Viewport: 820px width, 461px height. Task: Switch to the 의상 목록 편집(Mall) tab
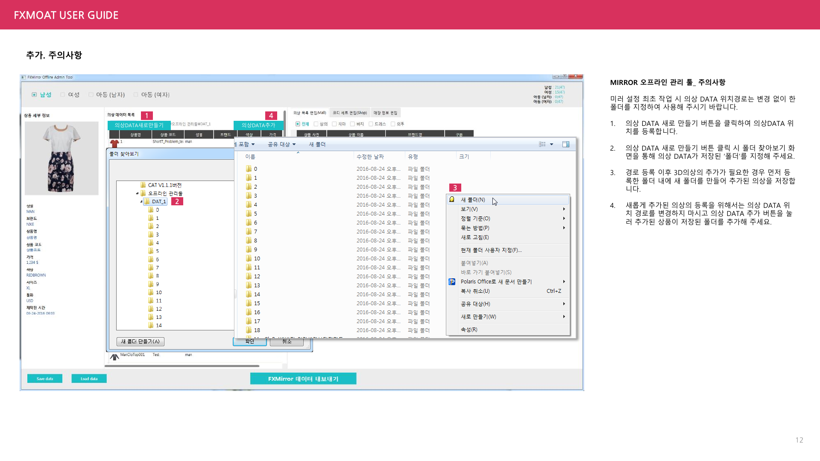[310, 113]
